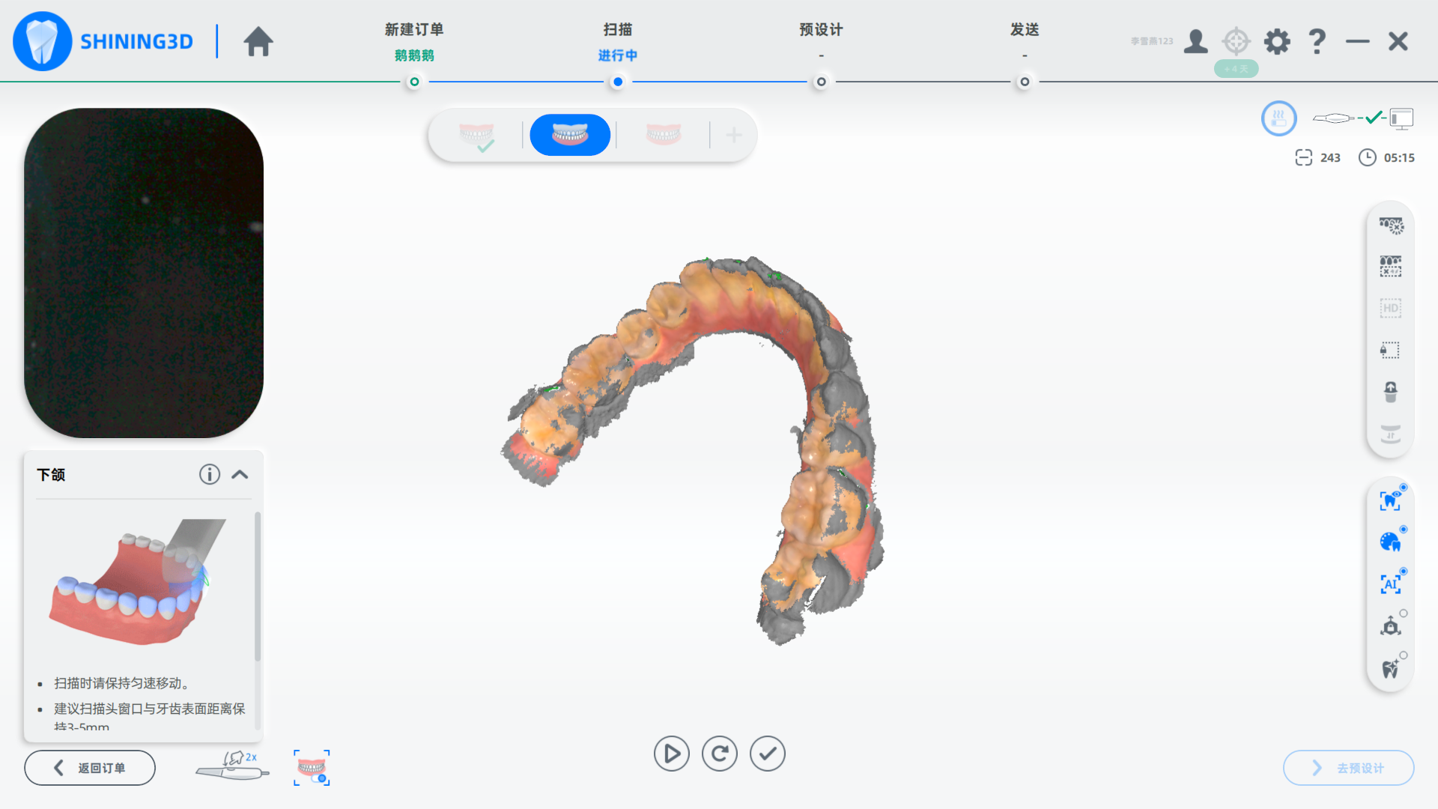This screenshot has height=809, width=1438.
Task: Open the bite scan tab
Action: (x=663, y=135)
